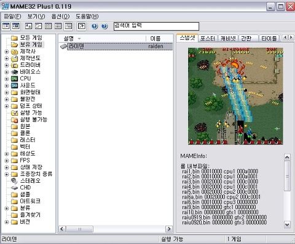Image resolution: width=295 pixels, height=244 pixels.
Task: Click the 제작사 folder icon
Action: 14,51
